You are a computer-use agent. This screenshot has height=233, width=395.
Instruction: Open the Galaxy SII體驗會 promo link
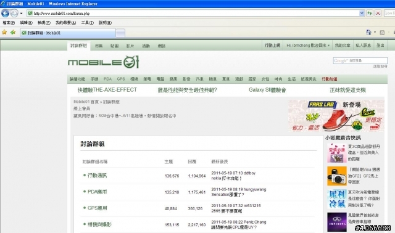[267, 90]
